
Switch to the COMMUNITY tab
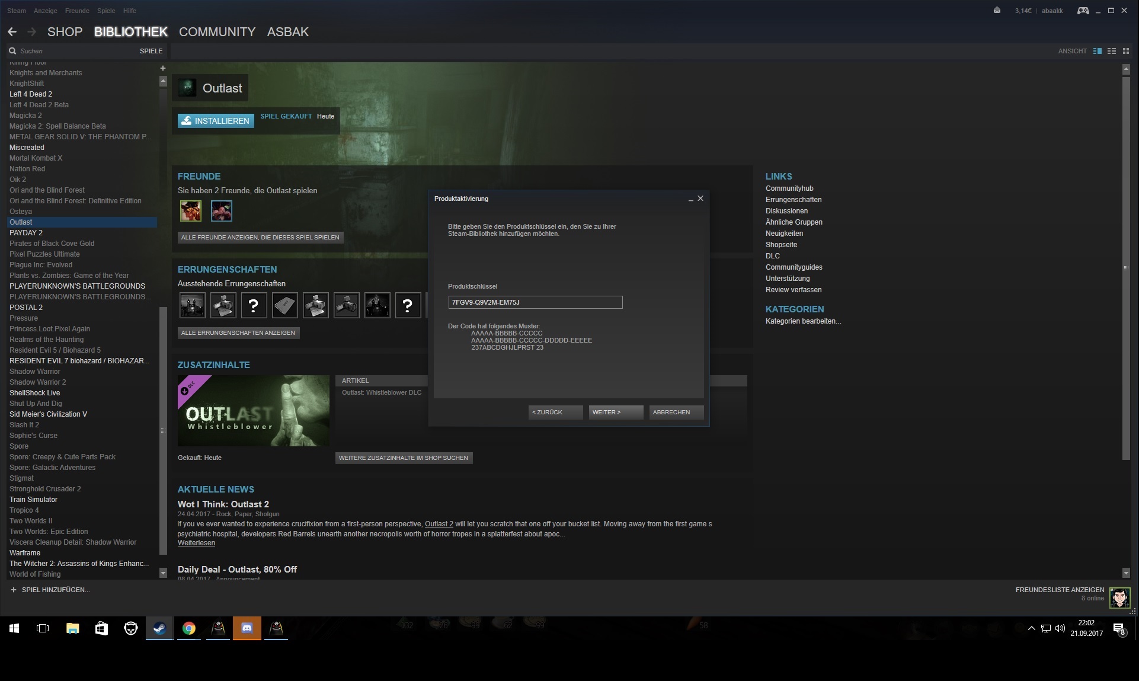[x=217, y=32]
